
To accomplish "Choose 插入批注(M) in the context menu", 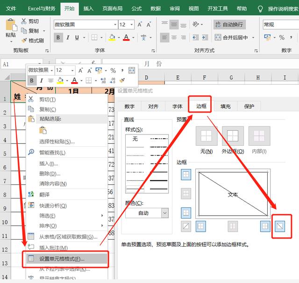I will [x=67, y=248].
